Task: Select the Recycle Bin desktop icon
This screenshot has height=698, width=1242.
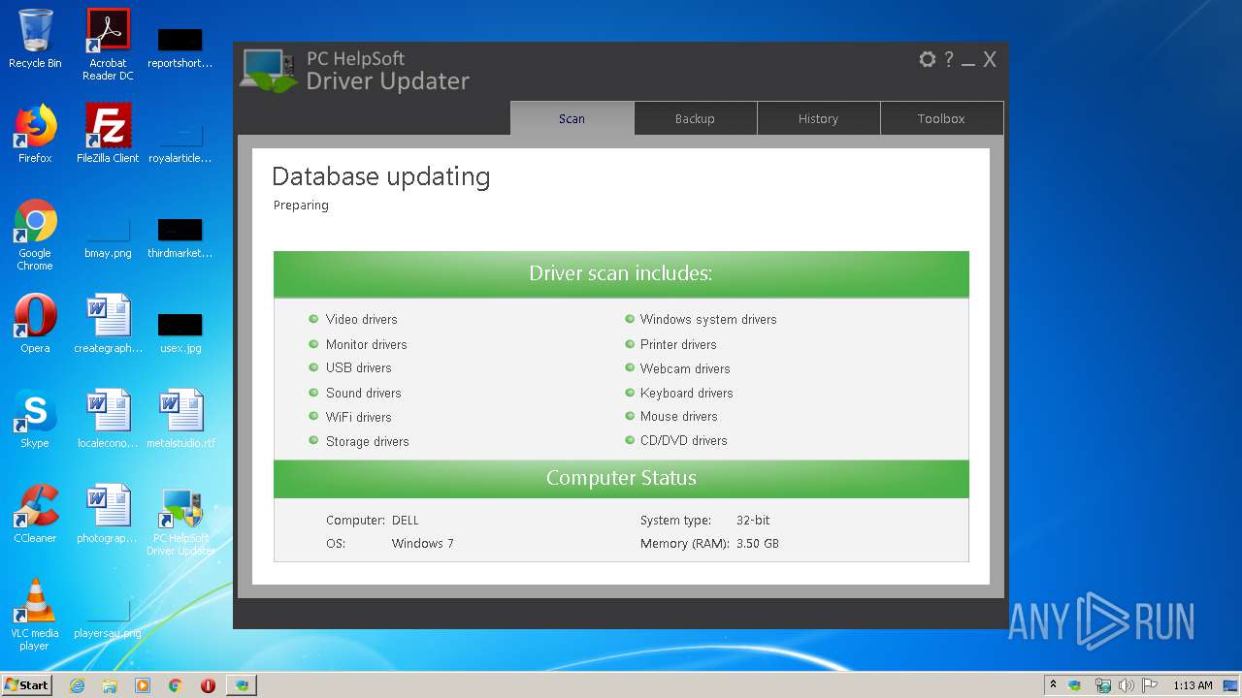Action: pos(35,39)
